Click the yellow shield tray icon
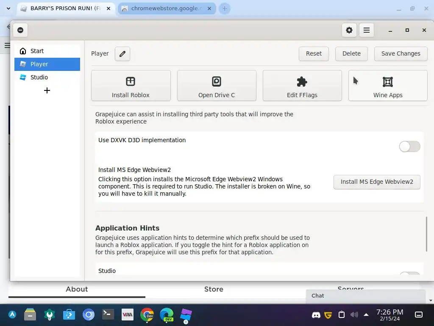The width and height of the screenshot is (434, 326). [x=328, y=315]
